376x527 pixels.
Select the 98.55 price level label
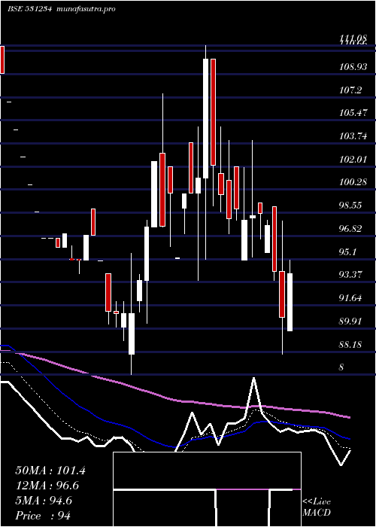point(350,206)
